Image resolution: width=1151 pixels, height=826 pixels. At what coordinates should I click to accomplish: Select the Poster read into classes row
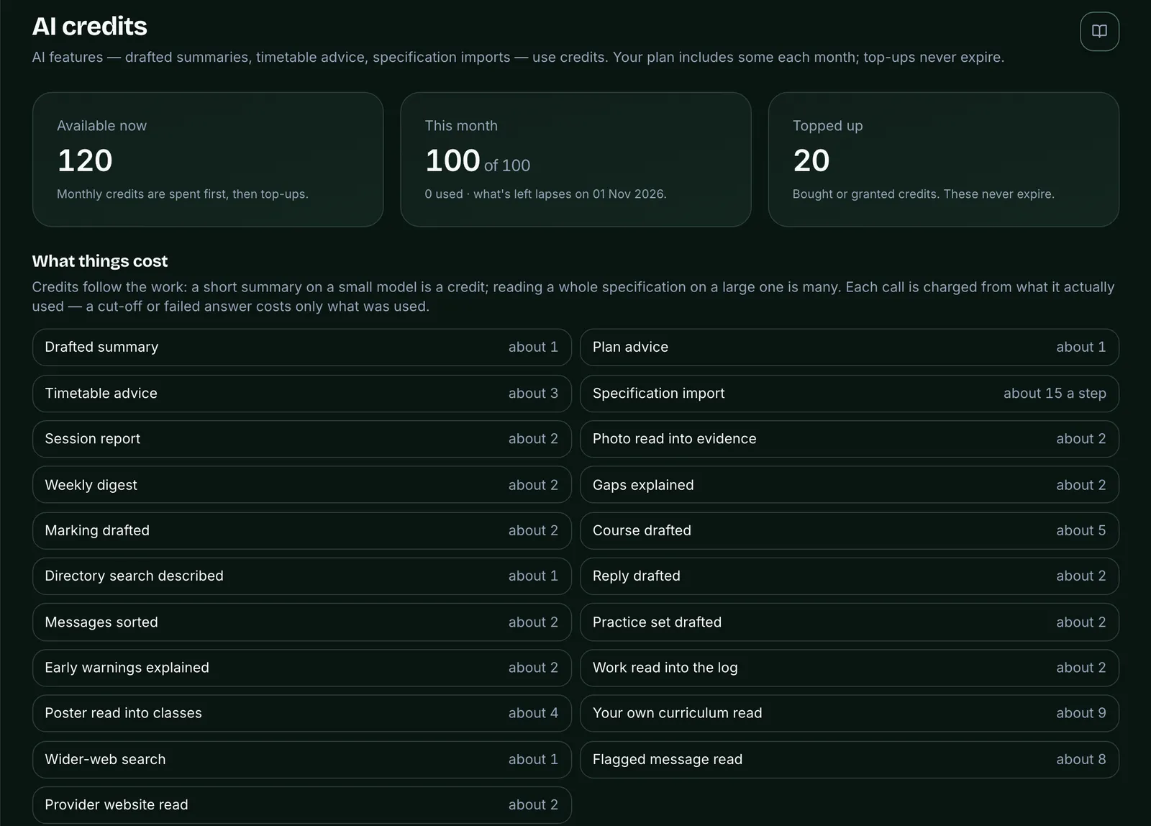point(302,713)
